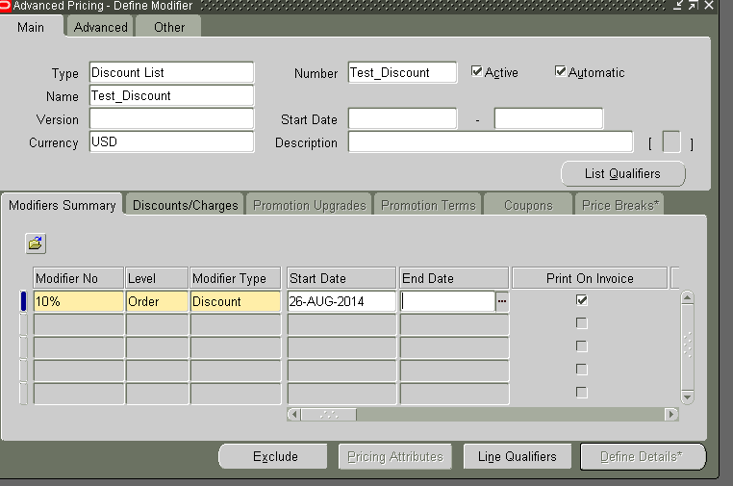
Task: Open the Promotion Upgrades tab
Action: [x=309, y=205]
